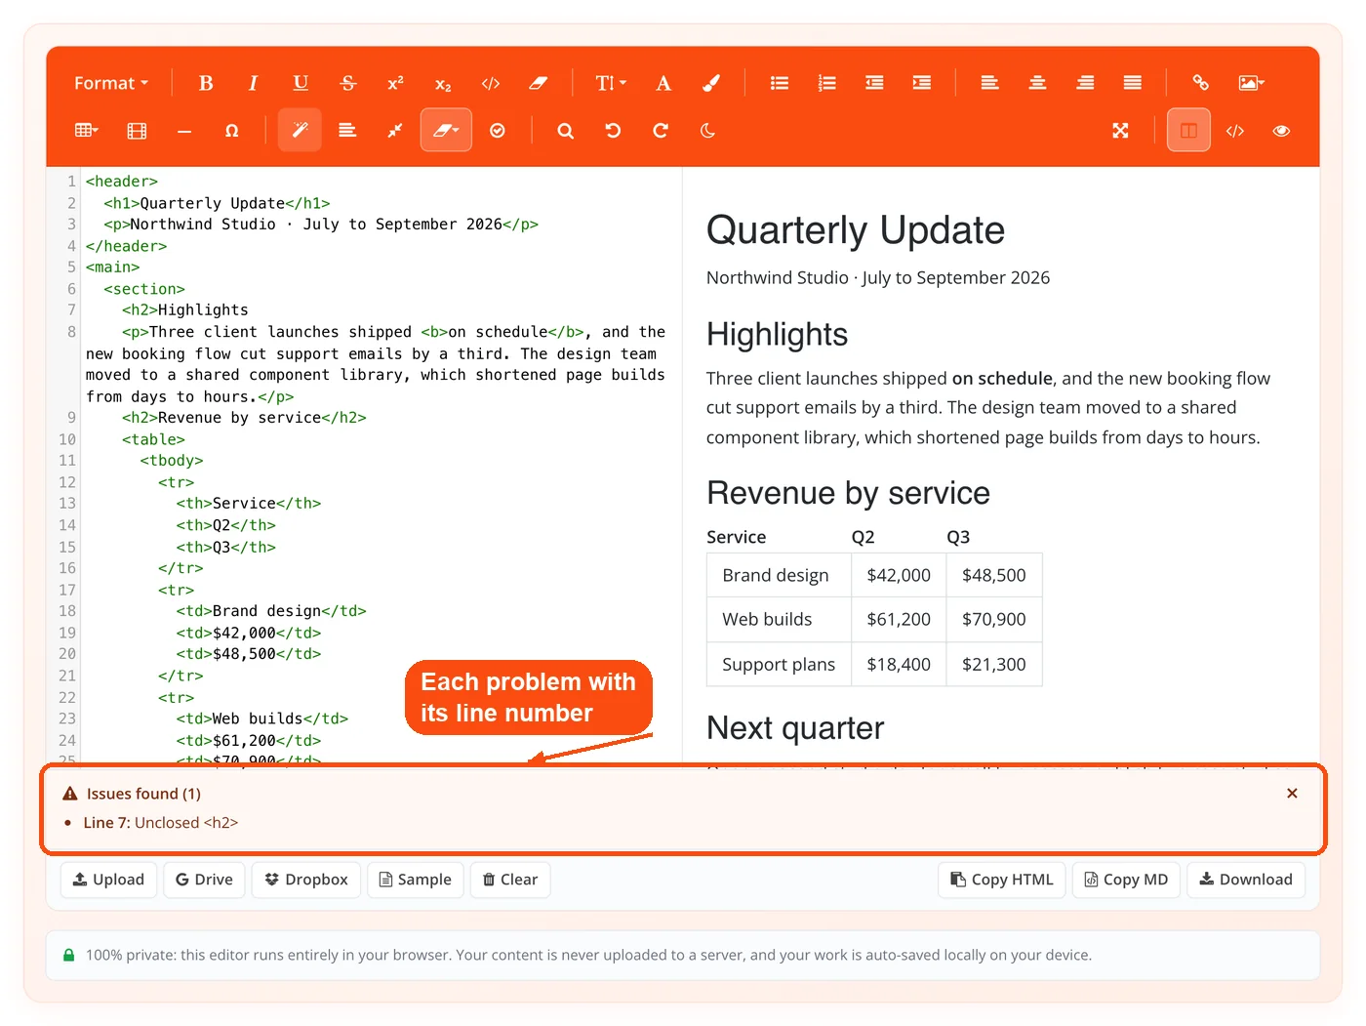Open find with the magnifier icon
The width and height of the screenshot is (1366, 1026).
point(565,131)
